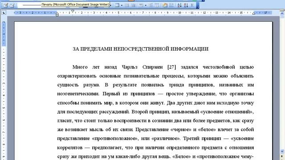
Task: Click the word называемый
Action: pos(185,112)
